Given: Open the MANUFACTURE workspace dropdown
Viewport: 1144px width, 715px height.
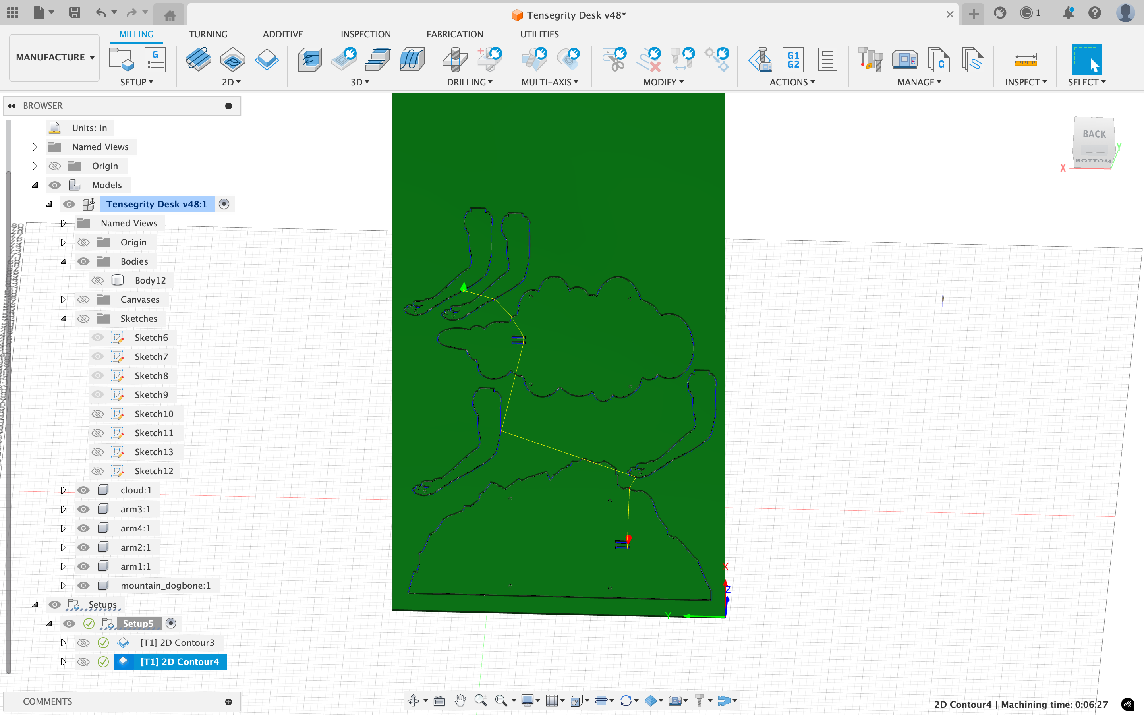Looking at the screenshot, I should (54, 57).
